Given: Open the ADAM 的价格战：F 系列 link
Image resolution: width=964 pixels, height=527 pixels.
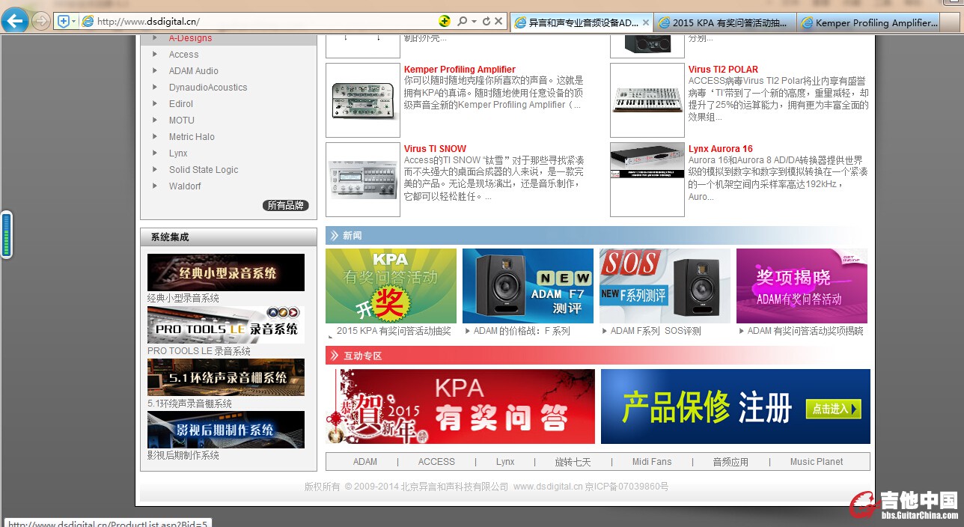Looking at the screenshot, I should tap(522, 331).
